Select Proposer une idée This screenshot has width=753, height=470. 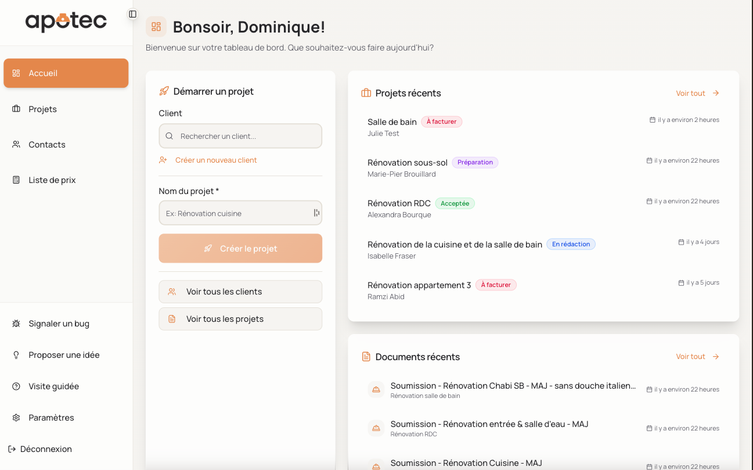pyautogui.click(x=66, y=355)
